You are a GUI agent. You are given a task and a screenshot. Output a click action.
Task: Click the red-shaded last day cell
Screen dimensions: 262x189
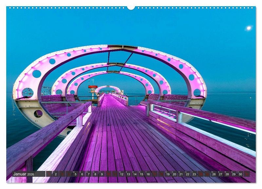(247, 174)
